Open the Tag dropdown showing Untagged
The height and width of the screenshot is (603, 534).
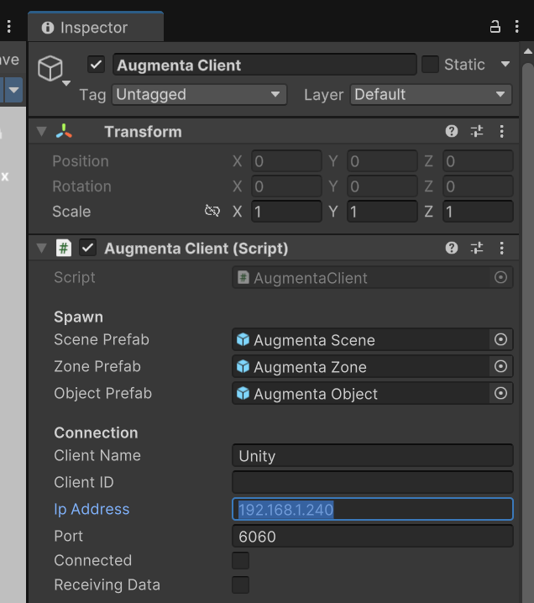(199, 95)
